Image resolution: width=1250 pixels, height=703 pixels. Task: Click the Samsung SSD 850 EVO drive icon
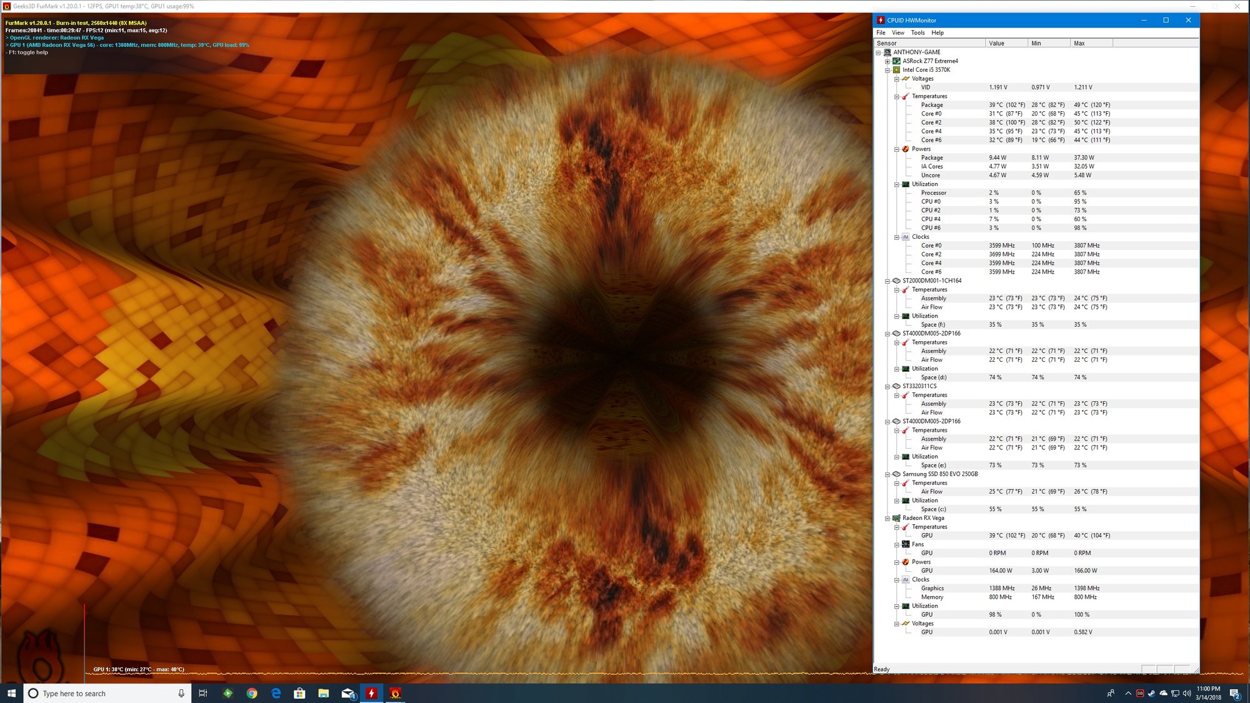(x=896, y=474)
